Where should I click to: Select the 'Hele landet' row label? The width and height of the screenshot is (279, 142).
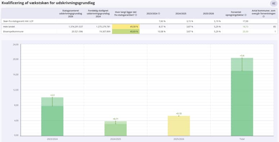click(x=9, y=27)
